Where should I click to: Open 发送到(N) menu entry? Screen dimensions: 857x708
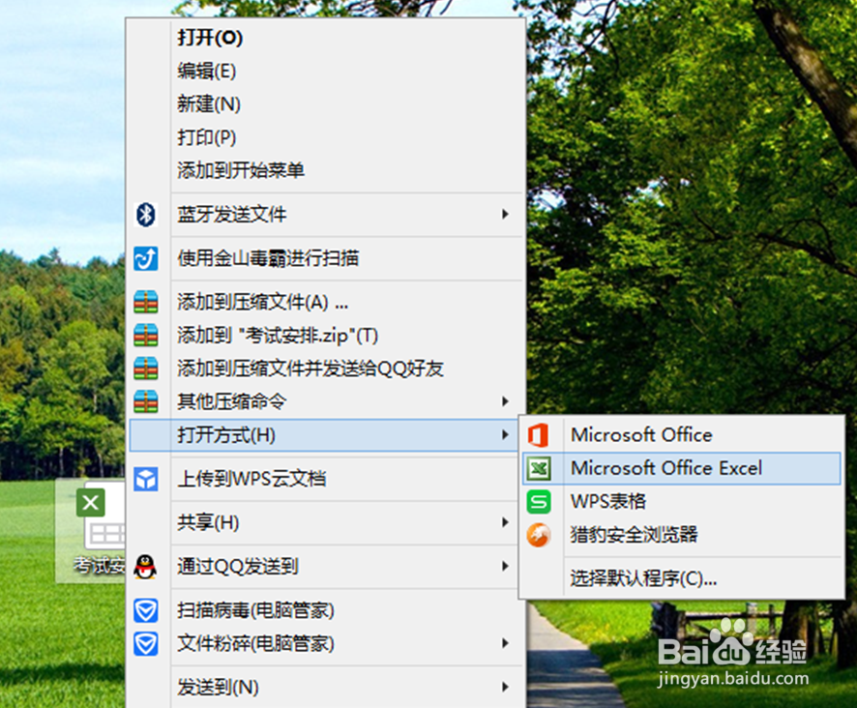click(x=325, y=688)
